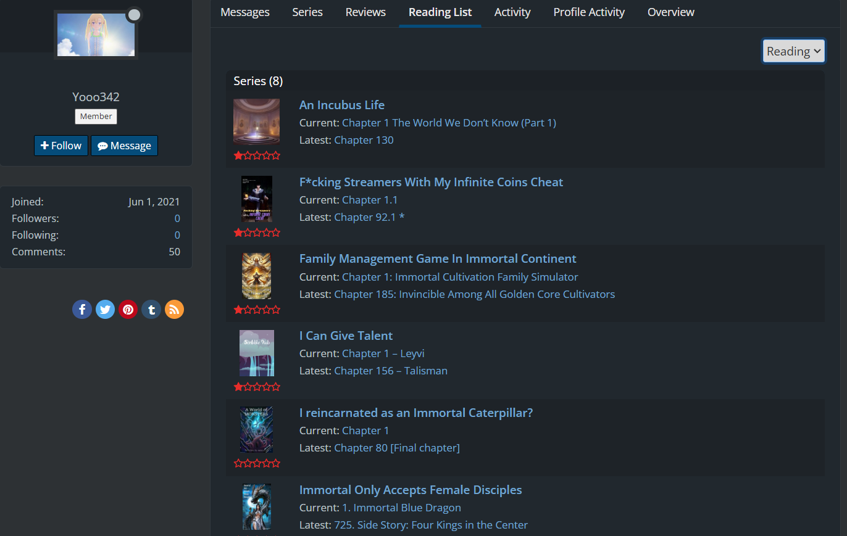Screen dimensions: 847x536
Task: Open latest Chapter 130 link
Action: click(x=364, y=140)
